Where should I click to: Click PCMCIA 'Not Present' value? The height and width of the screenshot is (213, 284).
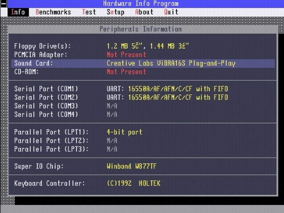click(x=126, y=55)
